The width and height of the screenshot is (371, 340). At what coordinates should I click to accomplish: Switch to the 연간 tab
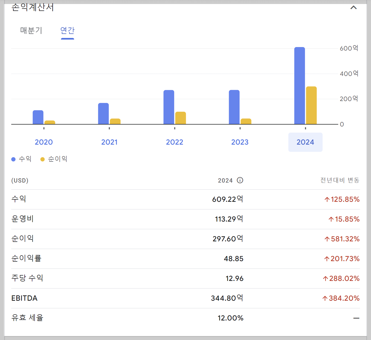[67, 31]
